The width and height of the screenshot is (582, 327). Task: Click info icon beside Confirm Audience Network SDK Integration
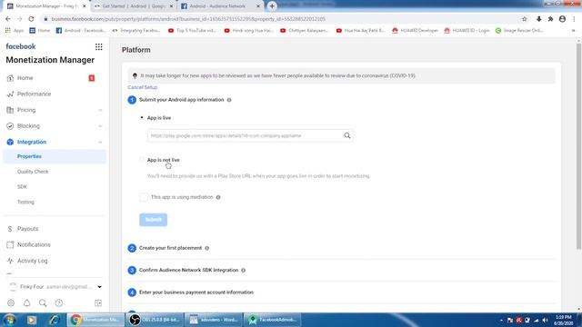244,271
